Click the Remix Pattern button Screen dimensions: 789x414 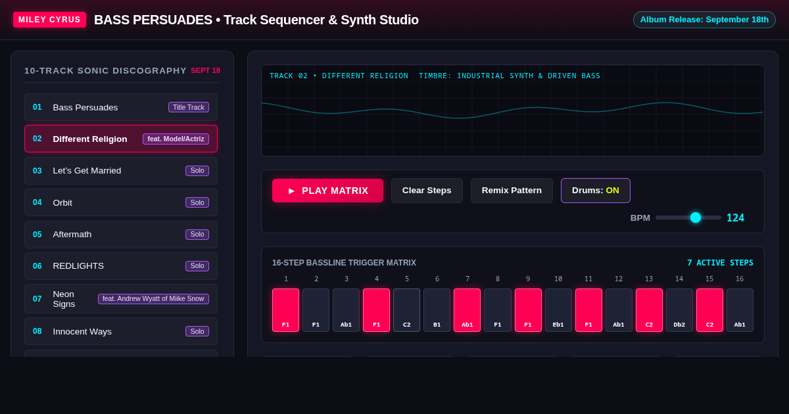pyautogui.click(x=512, y=191)
